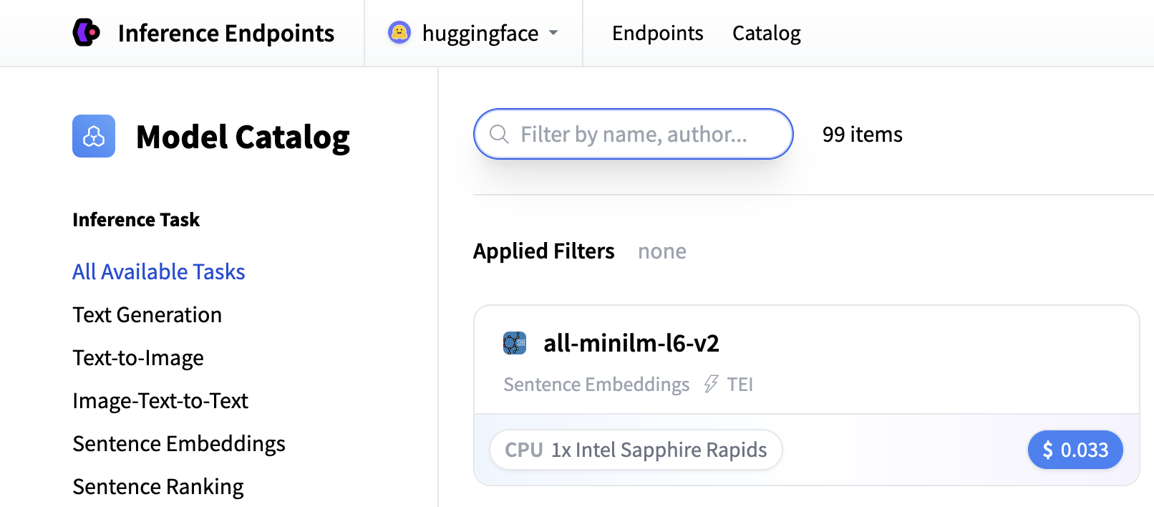
Task: Click the Inference Endpoints title text
Action: click(x=226, y=33)
